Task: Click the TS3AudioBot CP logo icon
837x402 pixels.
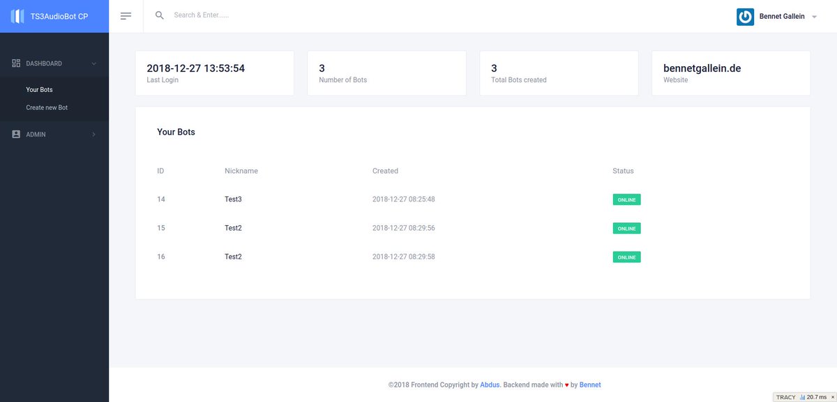Action: pos(17,16)
